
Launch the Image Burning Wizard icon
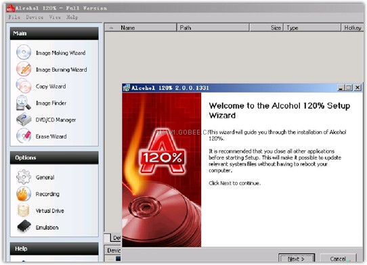coord(24,69)
